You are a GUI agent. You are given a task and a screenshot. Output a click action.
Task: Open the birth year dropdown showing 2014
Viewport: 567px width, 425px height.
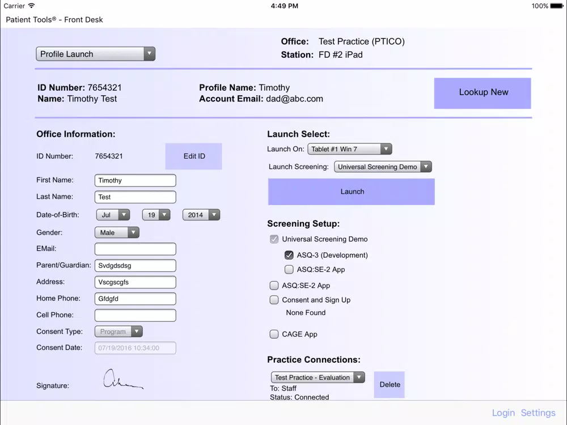pos(201,215)
